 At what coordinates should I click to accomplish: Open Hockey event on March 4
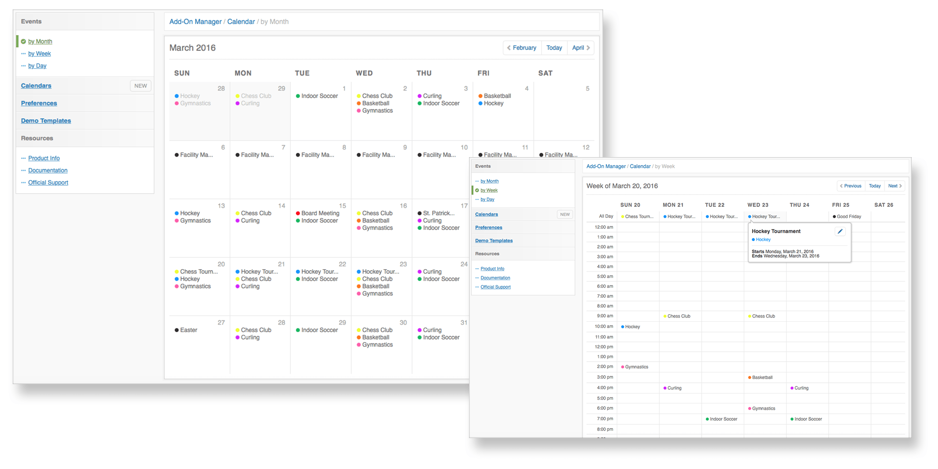point(491,103)
